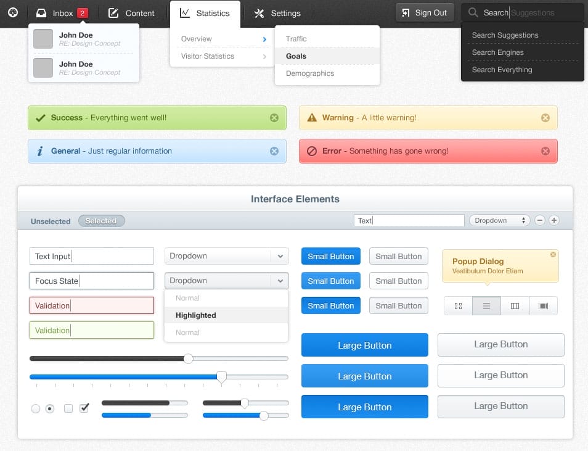Switch to the Unselected toggle state

click(x=50, y=221)
